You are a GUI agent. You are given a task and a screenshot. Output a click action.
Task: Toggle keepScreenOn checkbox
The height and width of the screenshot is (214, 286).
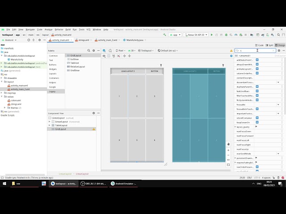pyautogui.click(x=257, y=122)
